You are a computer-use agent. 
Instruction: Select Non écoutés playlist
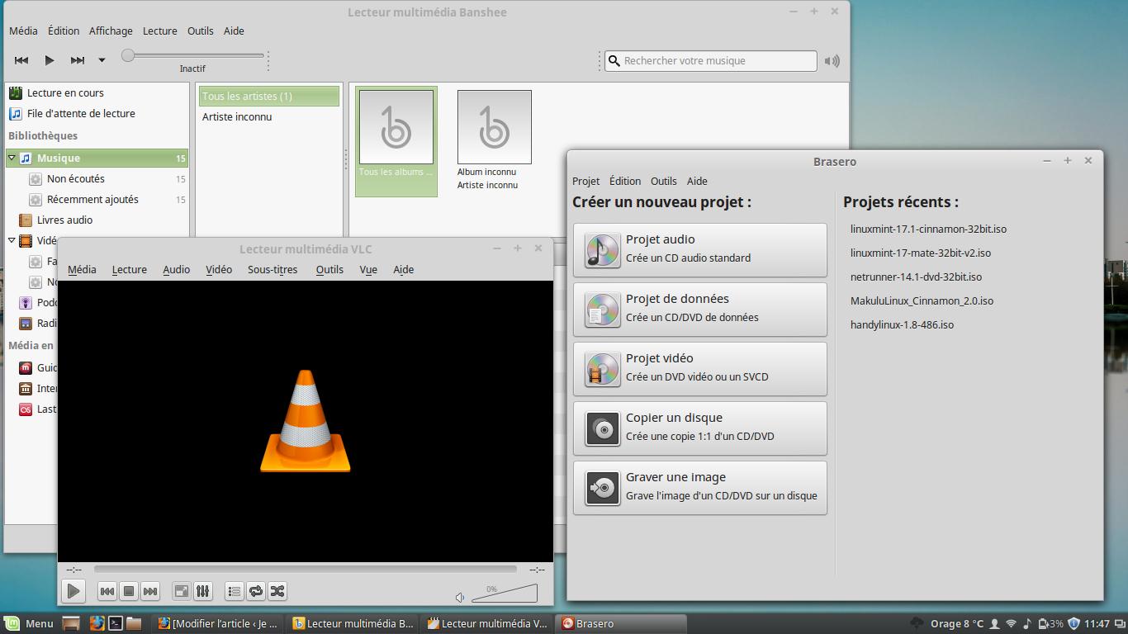(x=76, y=178)
